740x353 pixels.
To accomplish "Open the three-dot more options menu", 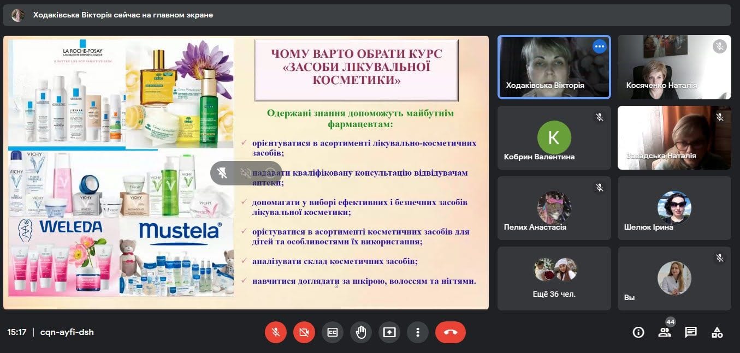I will click(418, 332).
